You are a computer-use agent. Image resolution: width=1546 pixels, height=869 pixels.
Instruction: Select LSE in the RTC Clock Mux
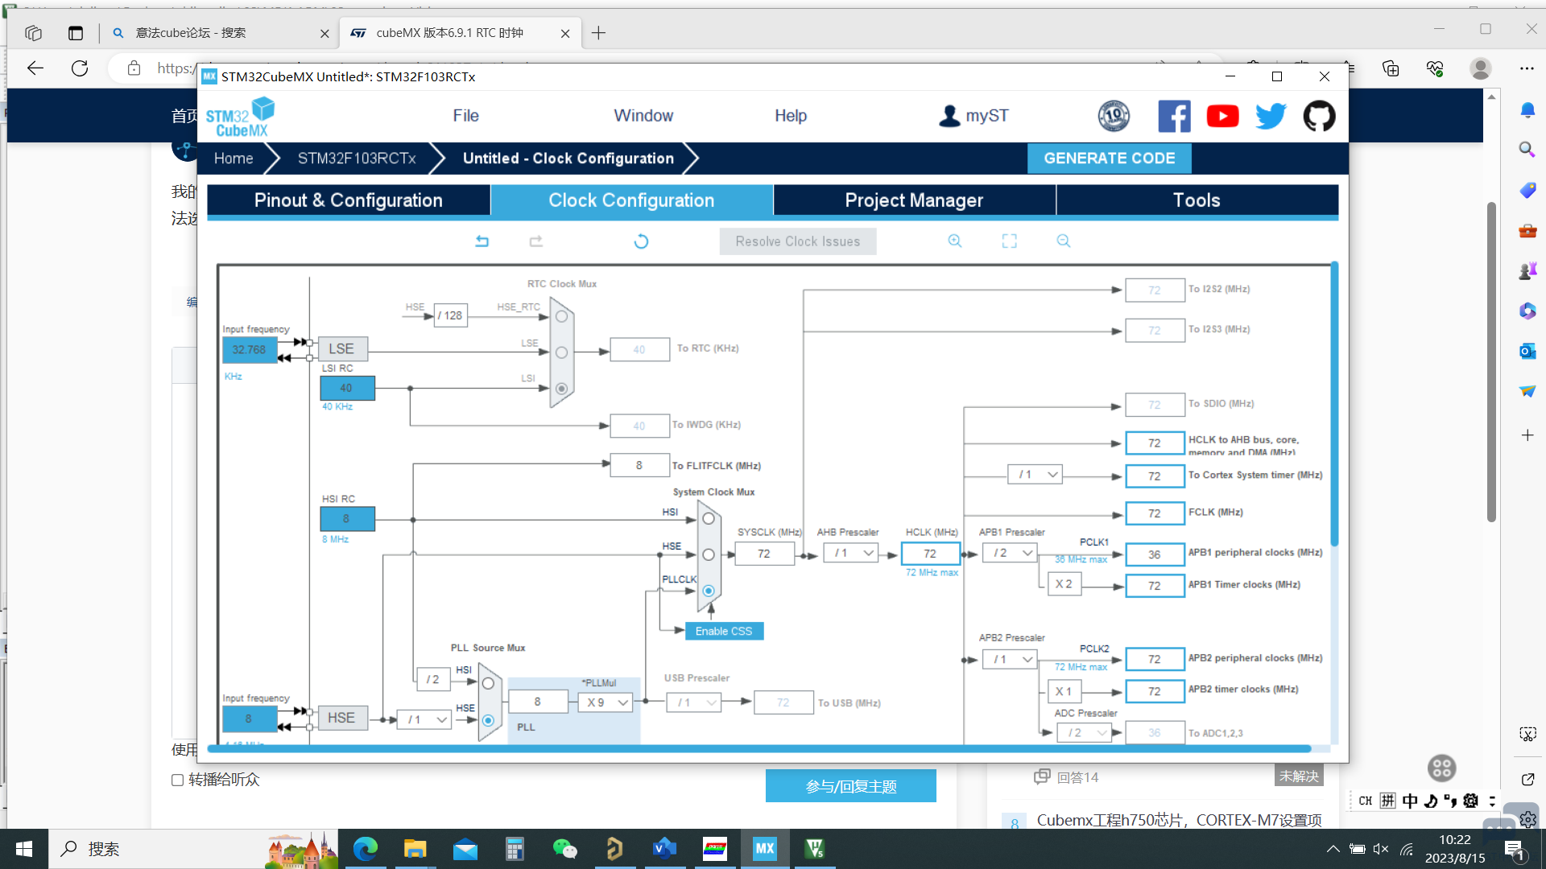[x=562, y=352]
